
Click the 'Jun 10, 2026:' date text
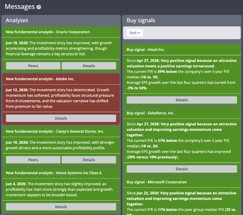click(17, 143)
